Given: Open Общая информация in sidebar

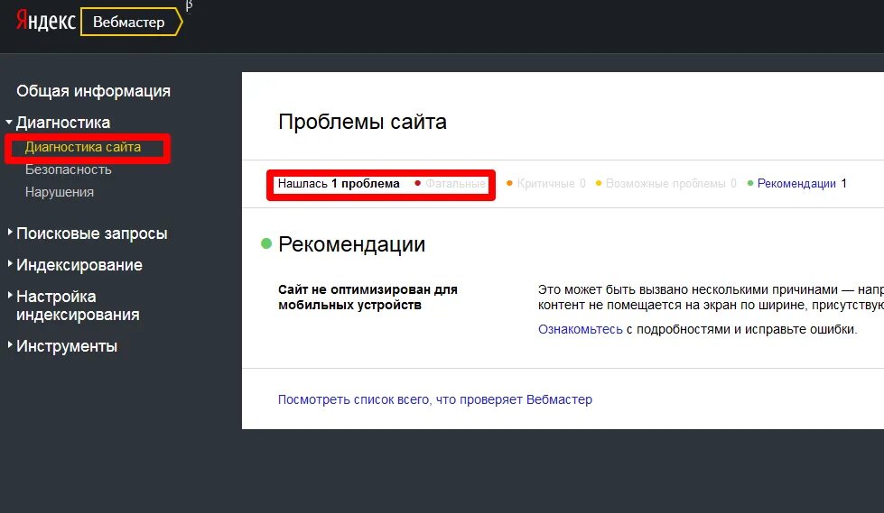Looking at the screenshot, I should (93, 91).
